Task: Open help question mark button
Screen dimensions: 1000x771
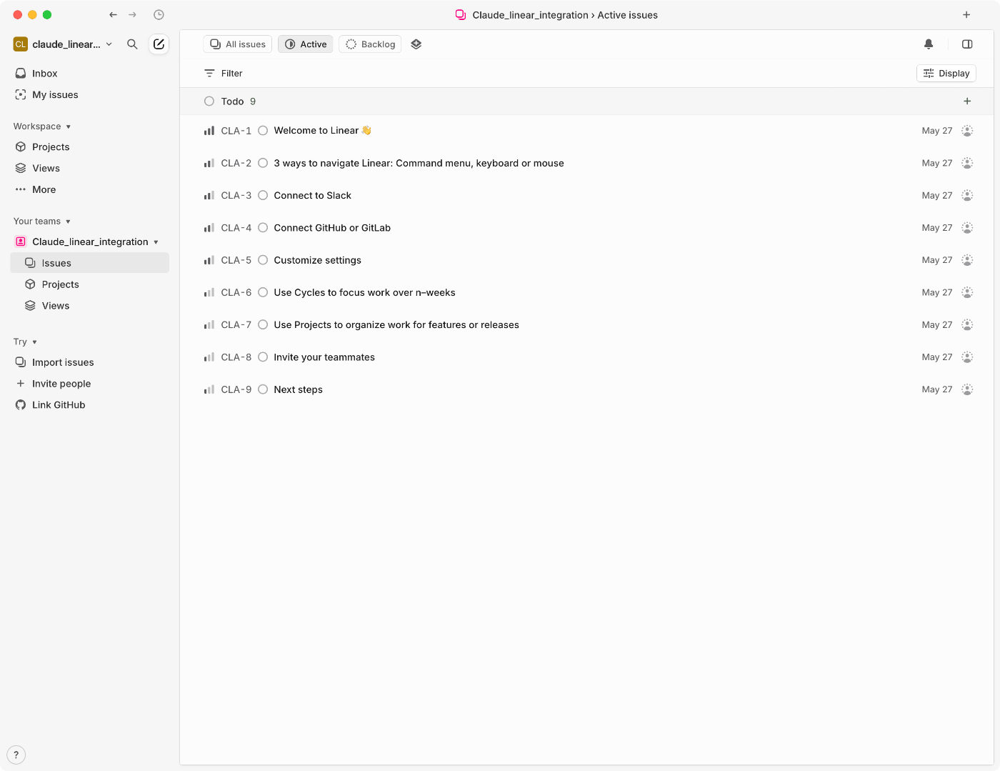Action: (x=16, y=755)
